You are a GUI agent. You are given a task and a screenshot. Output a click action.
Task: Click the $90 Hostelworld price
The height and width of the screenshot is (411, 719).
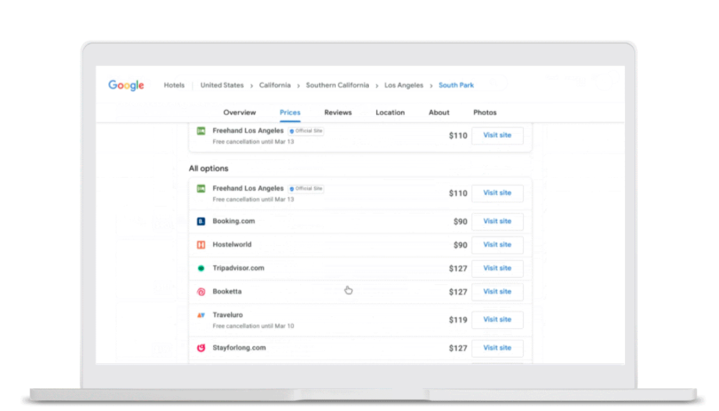461,245
